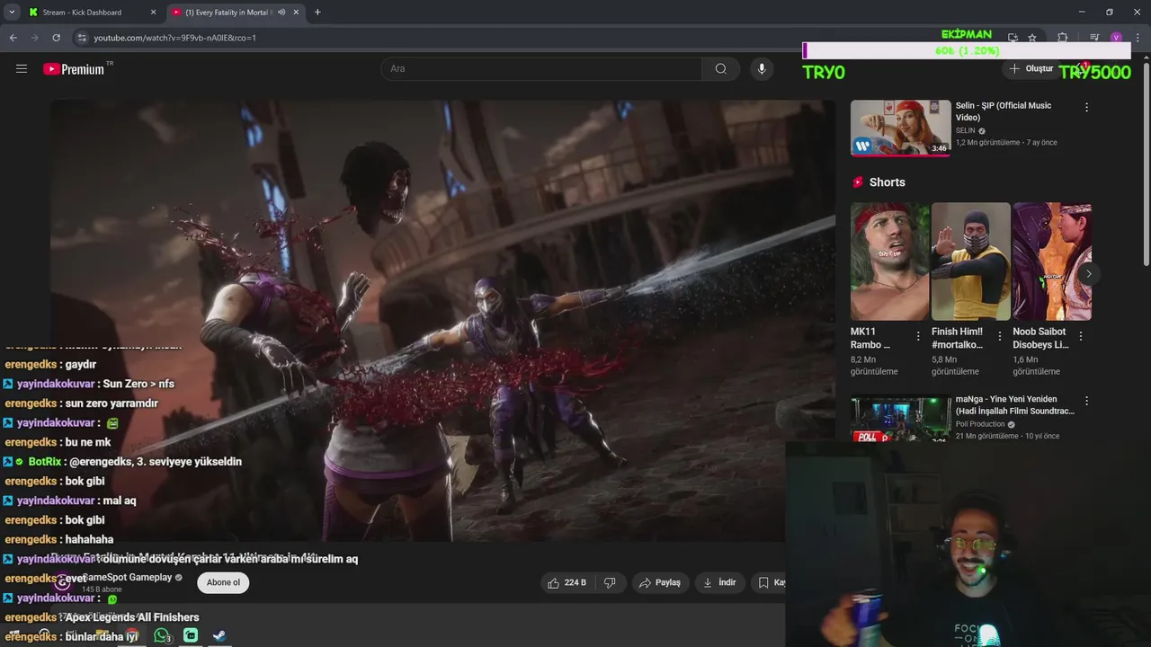This screenshot has height=647, width=1151.
Task: Start voice search with microphone icon
Action: [x=762, y=68]
